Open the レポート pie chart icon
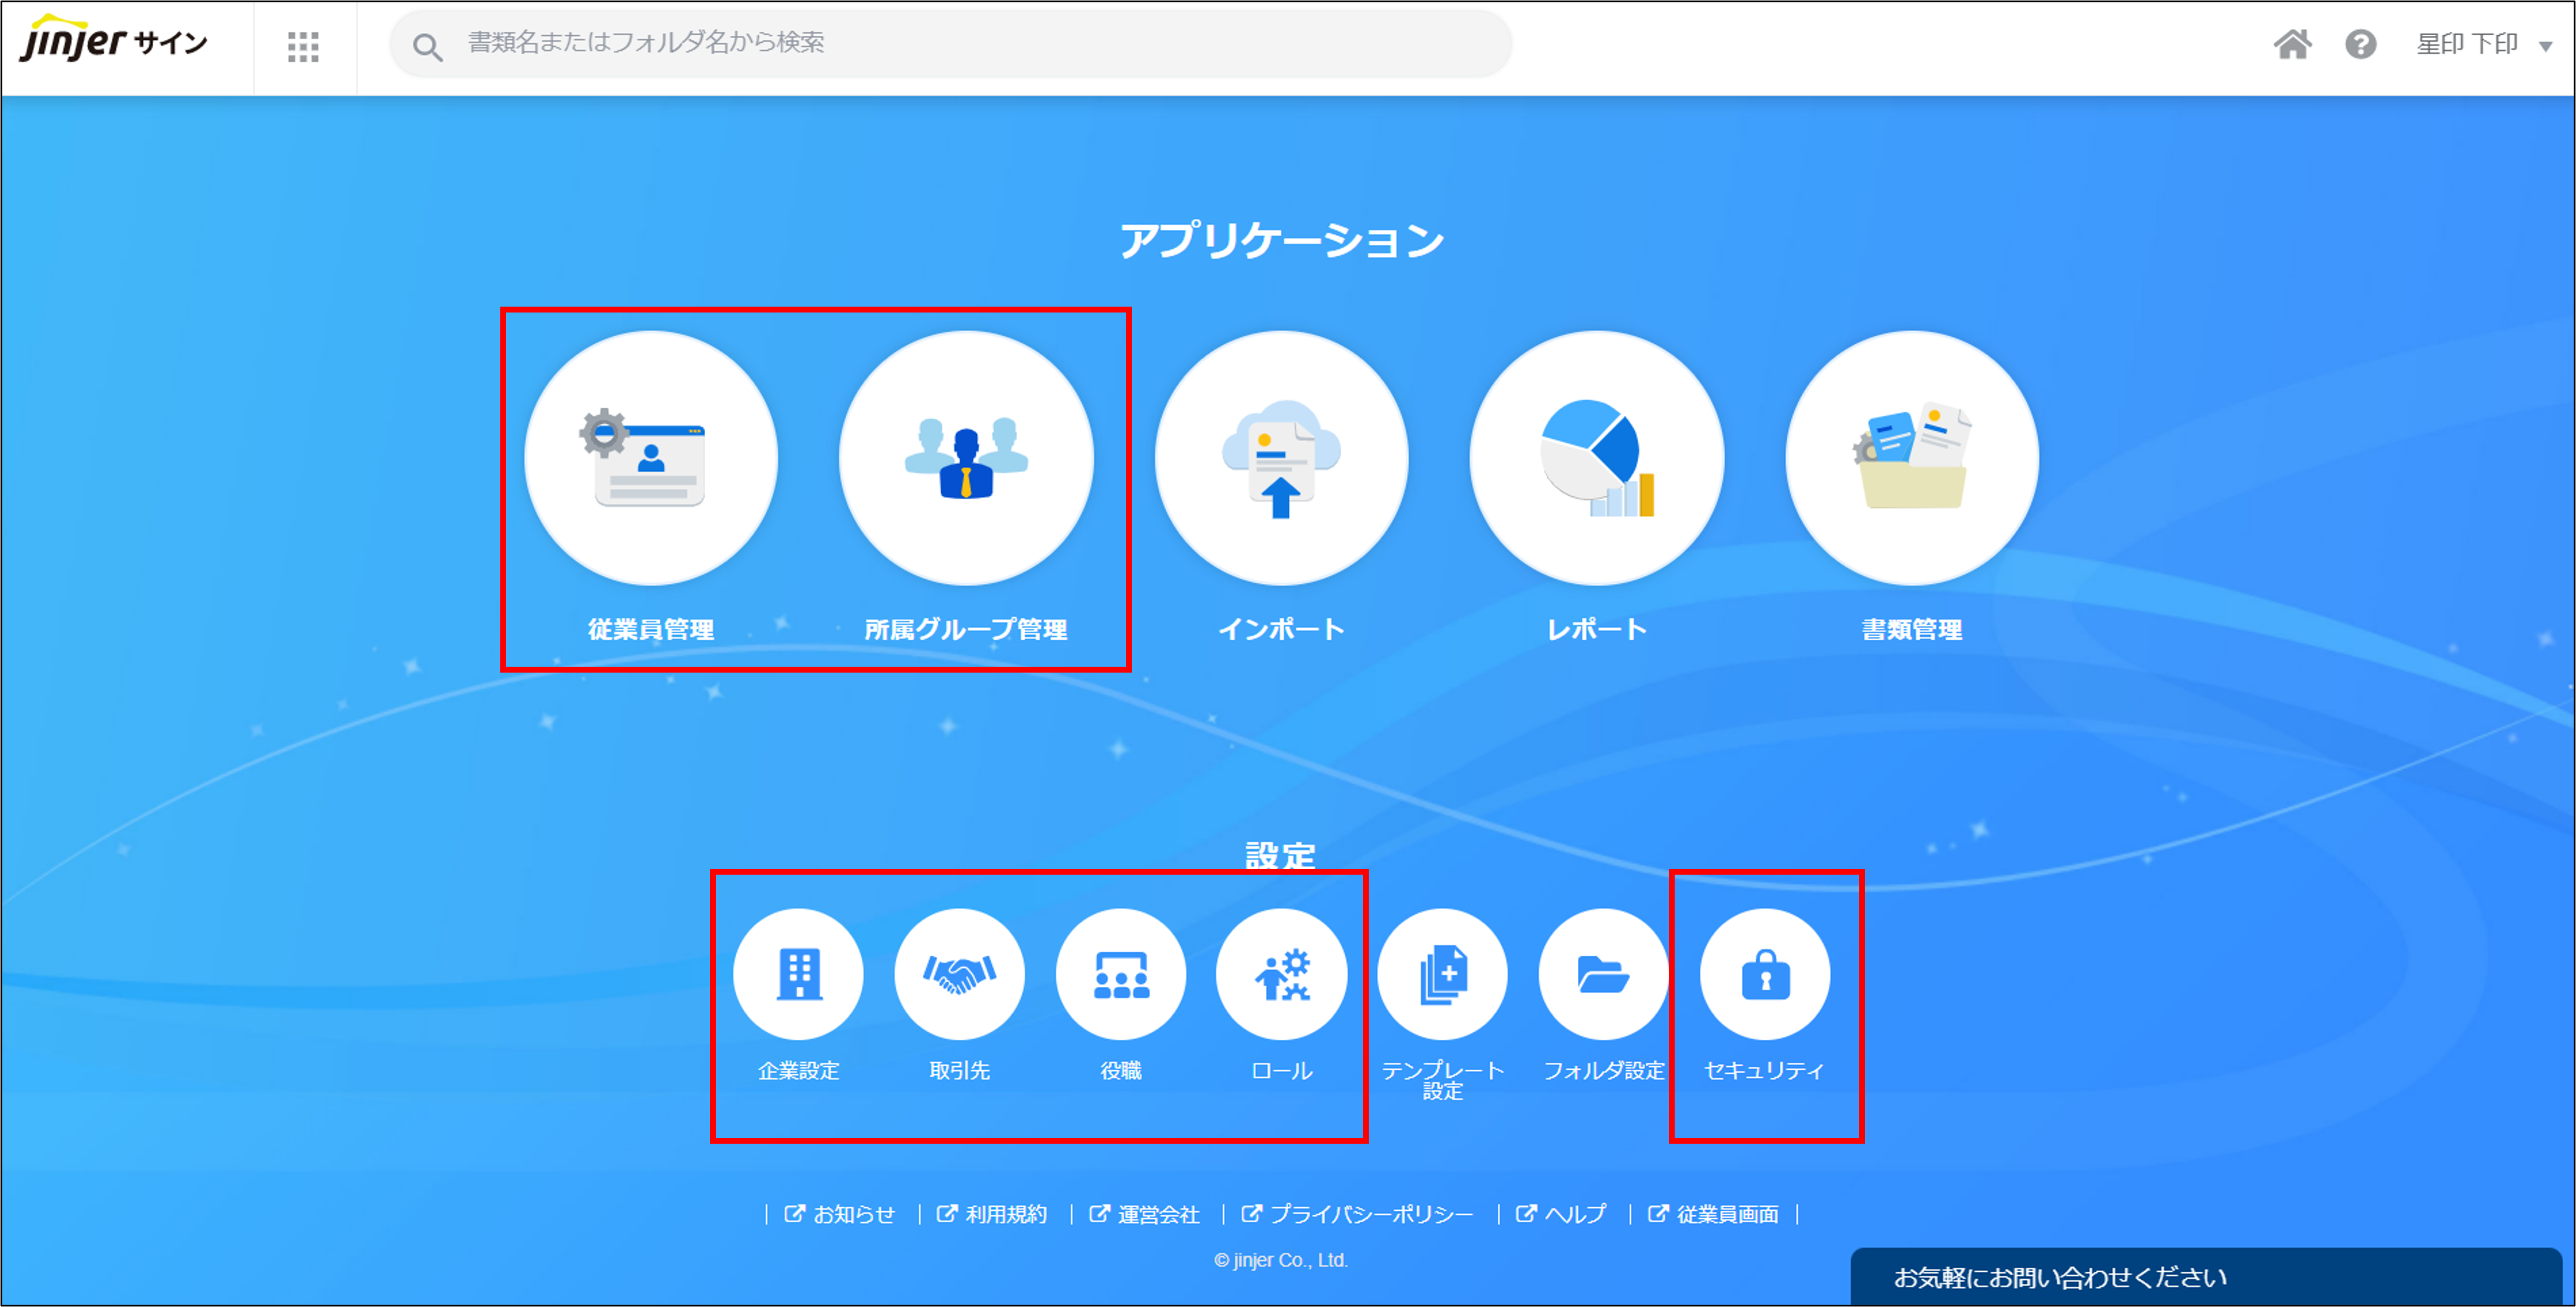Image resolution: width=2576 pixels, height=1307 pixels. (1597, 458)
